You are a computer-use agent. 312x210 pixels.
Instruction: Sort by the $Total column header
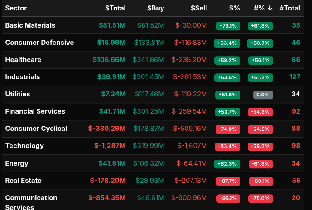coord(115,8)
